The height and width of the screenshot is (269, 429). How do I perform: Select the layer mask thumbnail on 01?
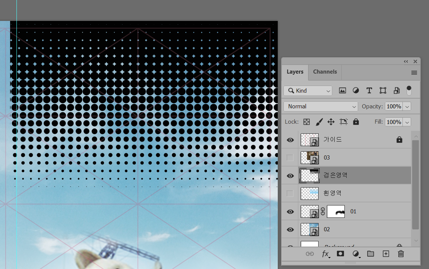coord(336,211)
